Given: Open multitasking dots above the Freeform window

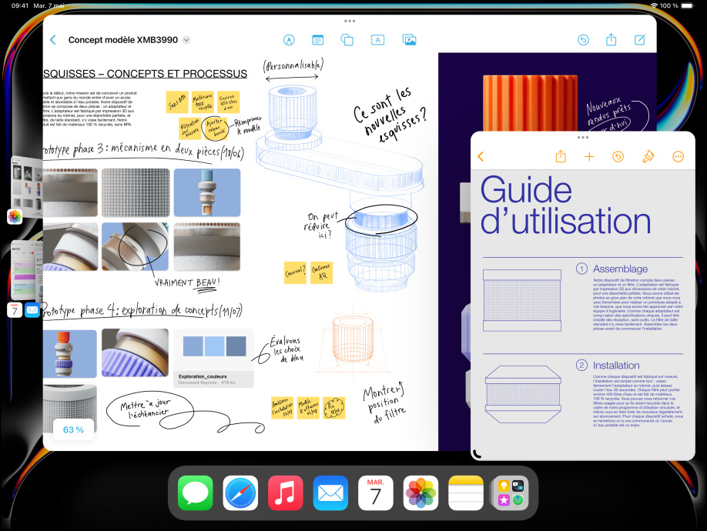Looking at the screenshot, I should click(350, 21).
